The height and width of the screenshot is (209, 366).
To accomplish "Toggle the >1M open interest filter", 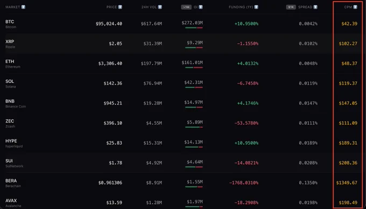I will [186, 7].
